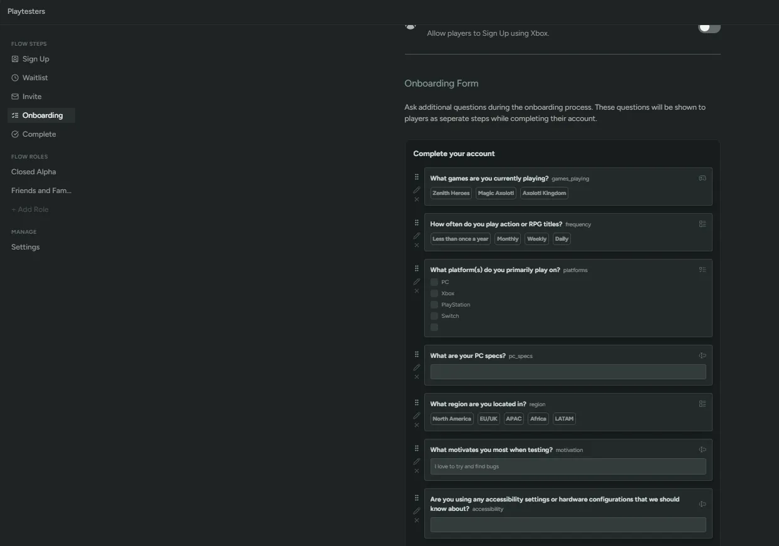Click the motivation answer text field
This screenshot has width=779, height=546.
click(x=567, y=466)
